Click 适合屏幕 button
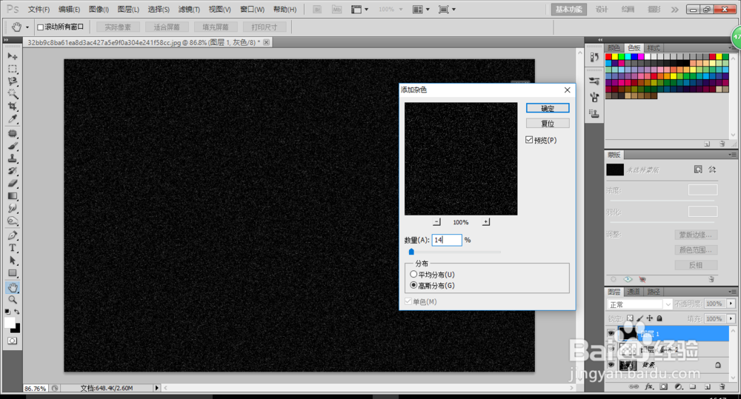Screen dimensions: 741x399 (x=167, y=27)
